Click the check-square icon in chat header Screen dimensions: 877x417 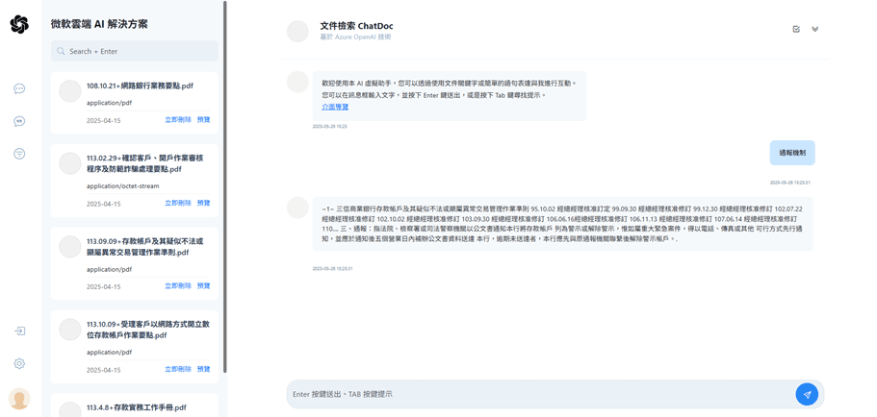coord(796,29)
